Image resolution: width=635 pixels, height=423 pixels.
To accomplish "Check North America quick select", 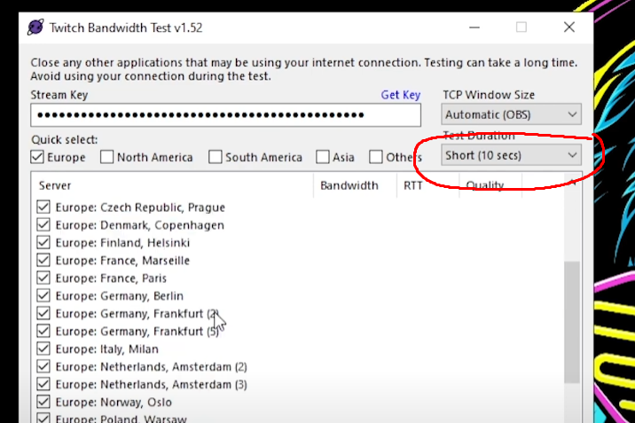I will click(x=107, y=157).
